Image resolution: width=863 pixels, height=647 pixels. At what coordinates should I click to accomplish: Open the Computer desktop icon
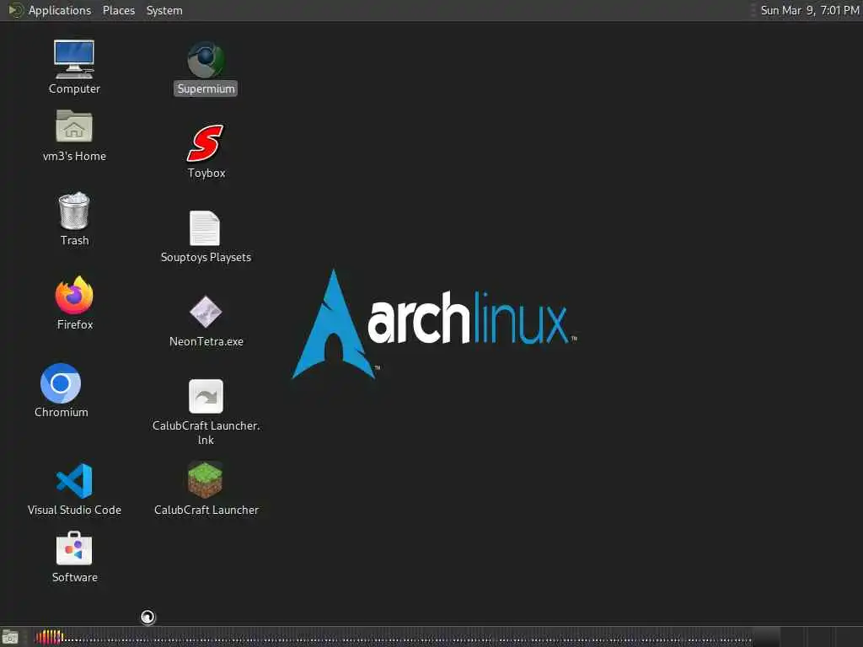(x=74, y=59)
